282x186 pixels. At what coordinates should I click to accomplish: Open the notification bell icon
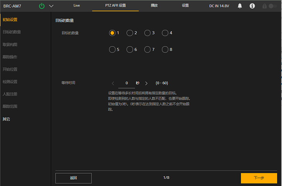pos(240,6)
